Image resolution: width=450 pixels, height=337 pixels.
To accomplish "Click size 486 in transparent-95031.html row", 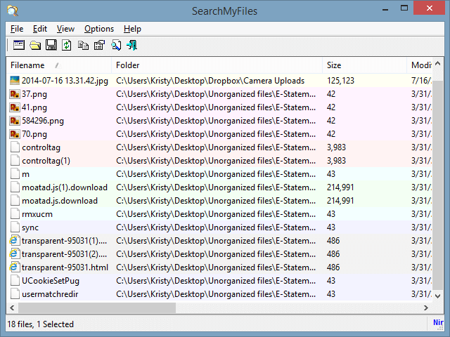I will (x=333, y=267).
